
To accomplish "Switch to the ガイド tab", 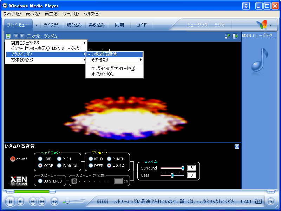I will click(x=142, y=25).
